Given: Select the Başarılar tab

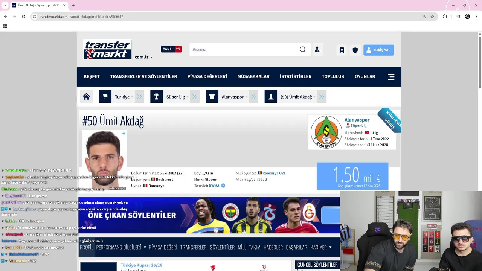Looking at the screenshot, I should tap(297, 247).
